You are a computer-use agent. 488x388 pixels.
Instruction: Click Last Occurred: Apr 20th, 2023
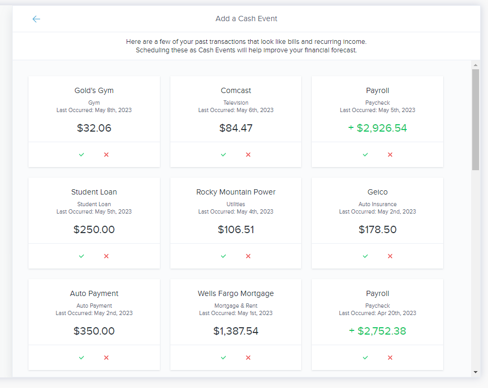tap(378, 313)
